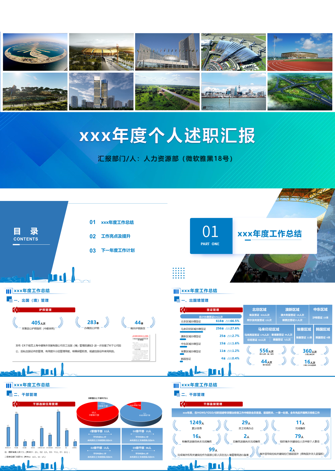Click '一、出国（境）管理' subheading
The width and height of the screenshot is (335, 471).
31,300
